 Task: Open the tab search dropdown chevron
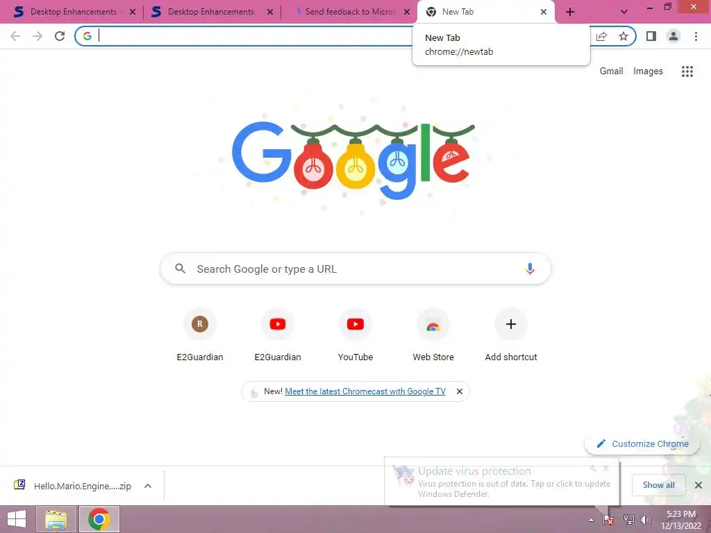(x=624, y=12)
